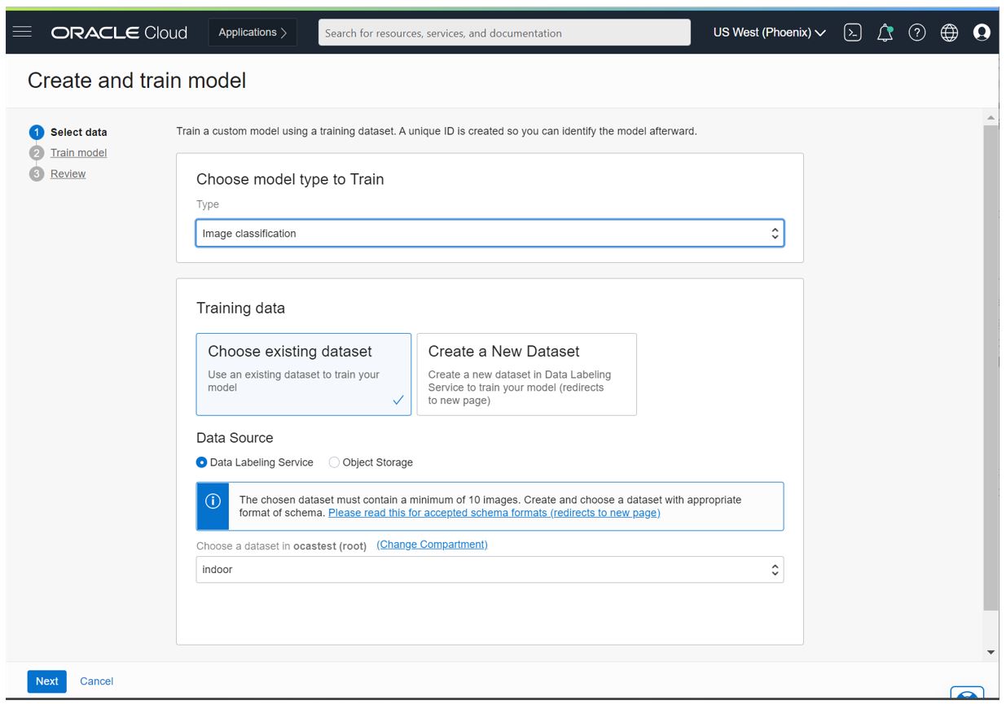Click the Change Compartment link

coord(433,546)
